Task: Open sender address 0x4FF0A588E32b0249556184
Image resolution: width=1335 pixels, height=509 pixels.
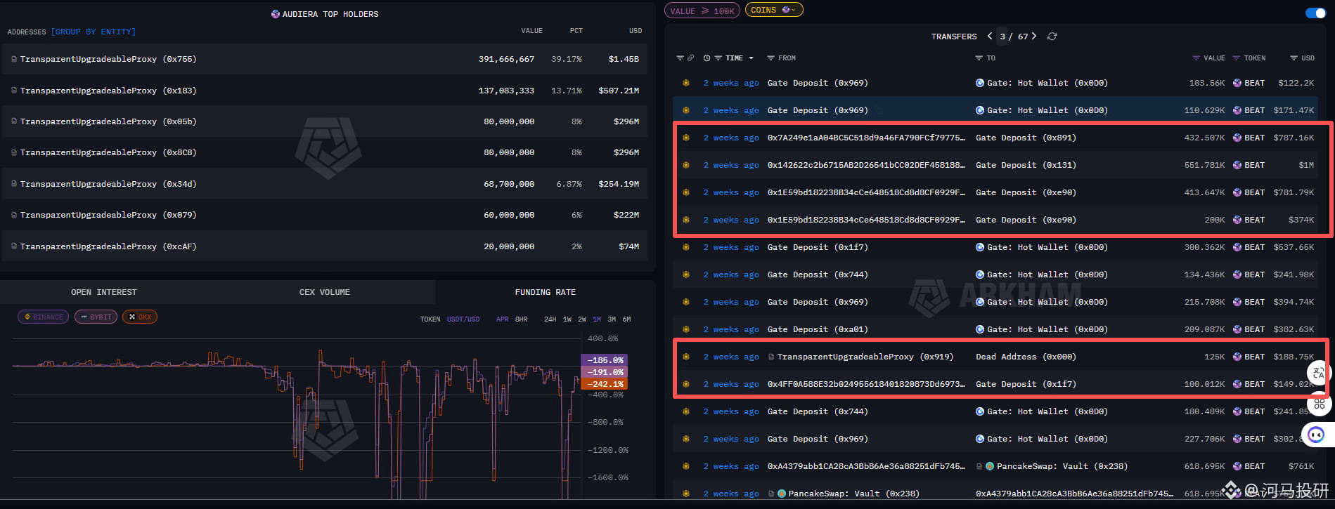Action: tap(866, 384)
